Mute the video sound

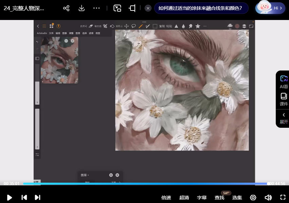(268, 197)
